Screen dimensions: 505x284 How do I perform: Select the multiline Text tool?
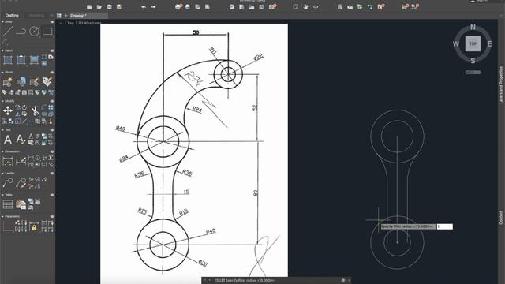tap(8, 140)
